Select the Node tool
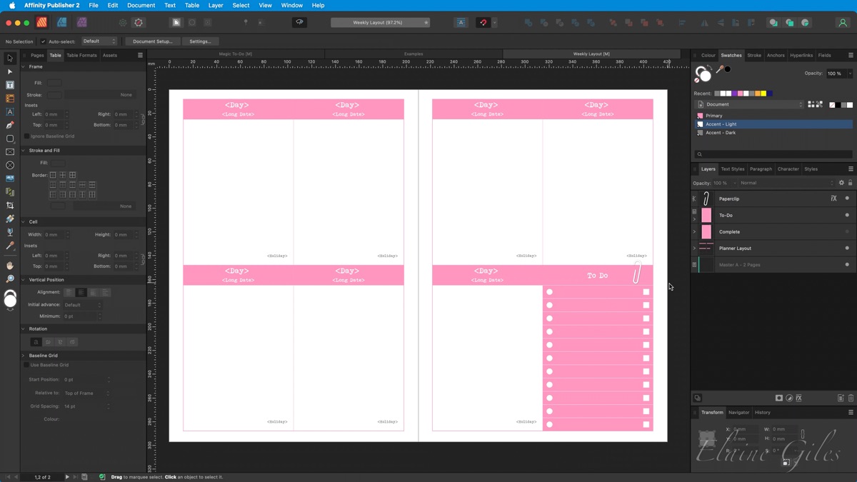The width and height of the screenshot is (857, 482). (x=10, y=71)
